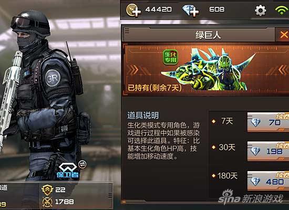Select the 保卫者 faction emblem

tap(68, 171)
